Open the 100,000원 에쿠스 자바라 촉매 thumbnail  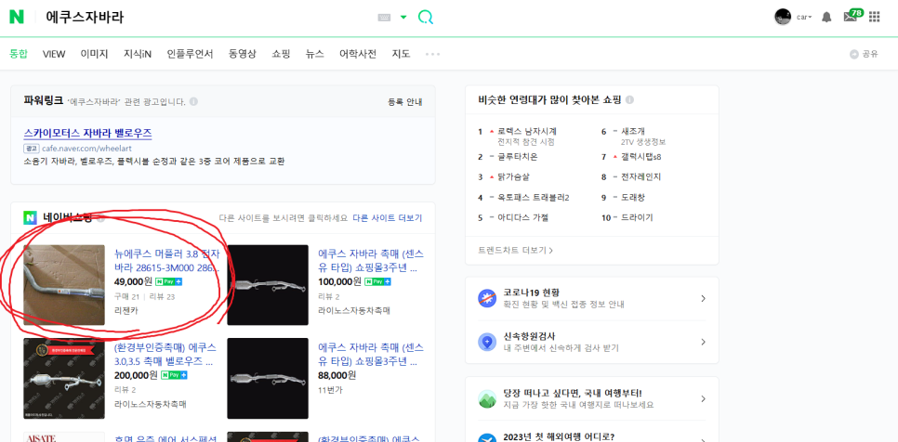tap(268, 285)
